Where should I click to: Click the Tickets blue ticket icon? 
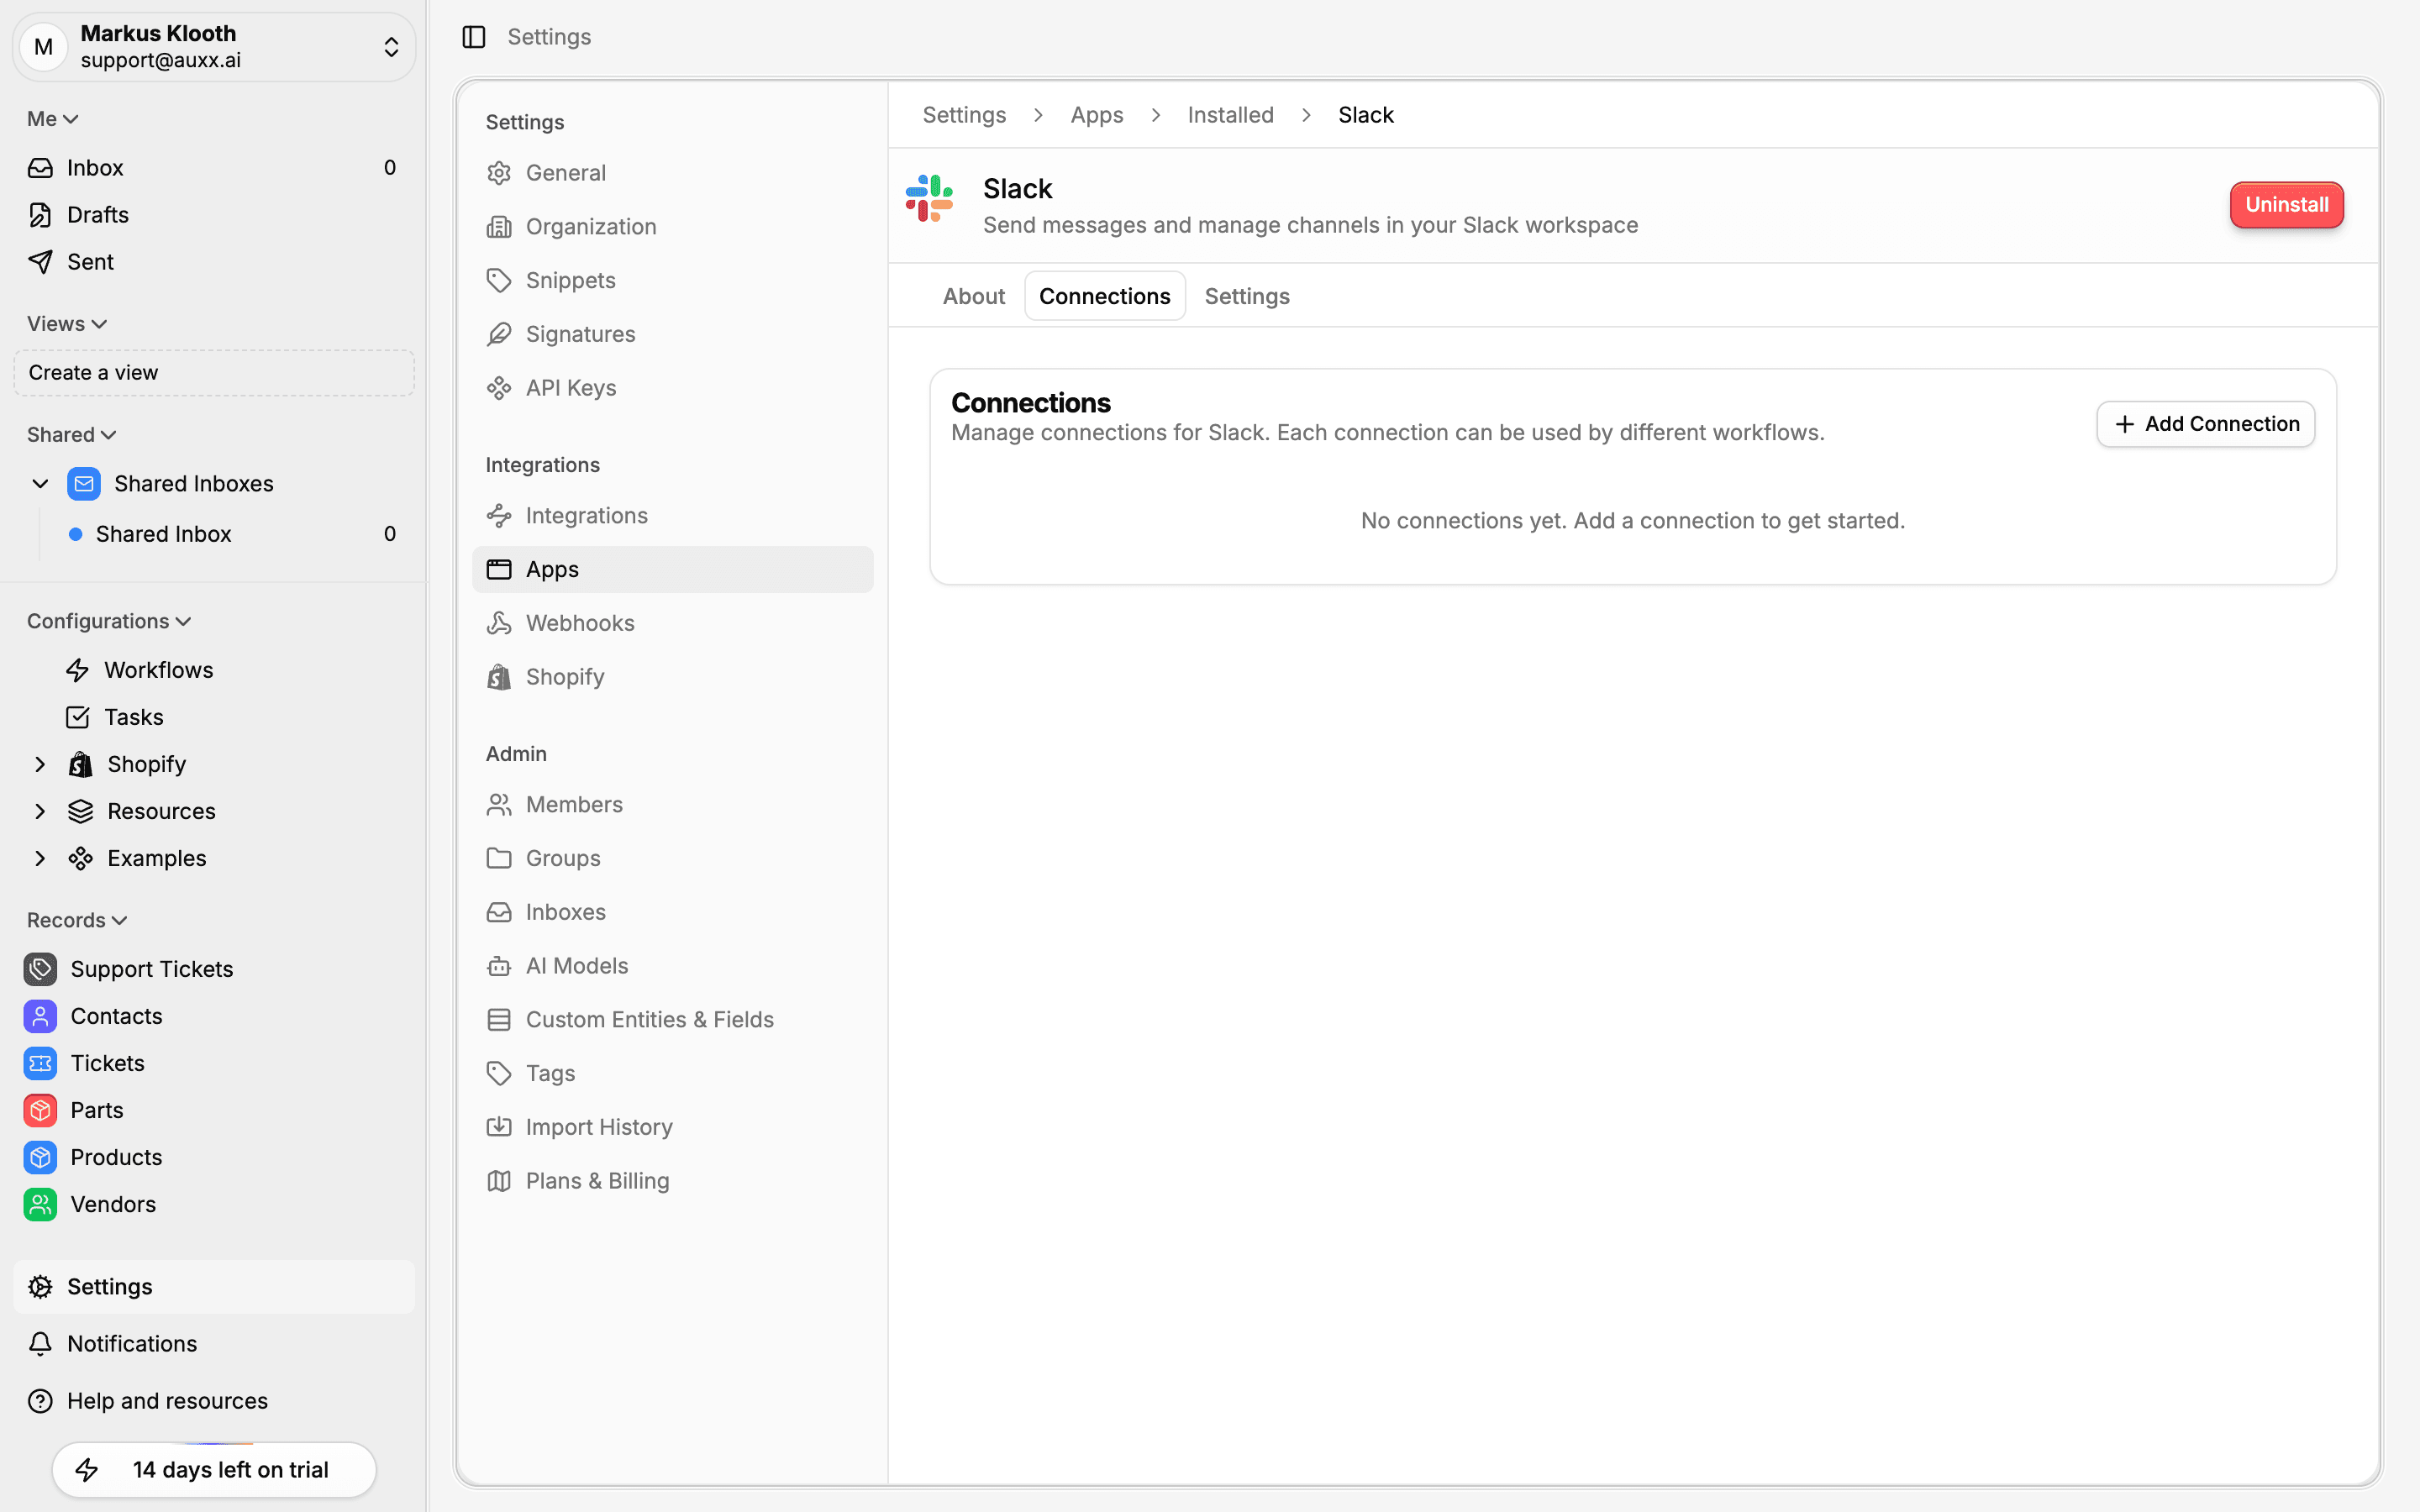[40, 1063]
